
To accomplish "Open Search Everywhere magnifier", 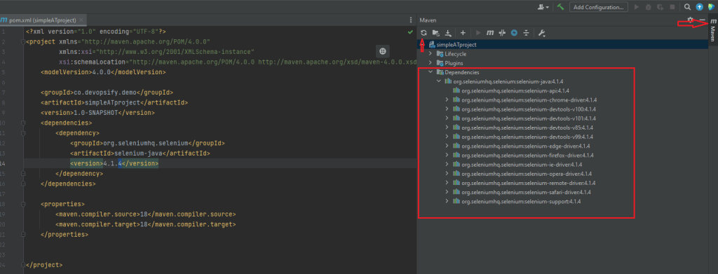I will point(687,7).
